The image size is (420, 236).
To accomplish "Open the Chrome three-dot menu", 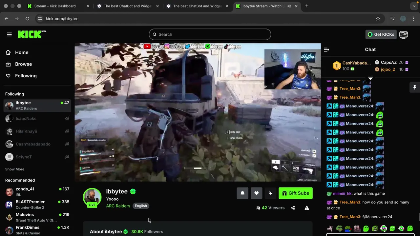I will [x=413, y=19].
